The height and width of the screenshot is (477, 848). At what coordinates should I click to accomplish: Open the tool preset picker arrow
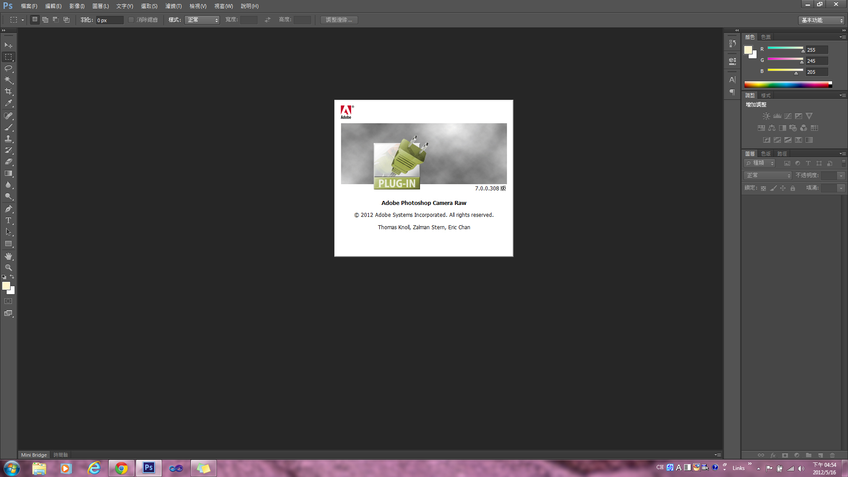point(23,20)
